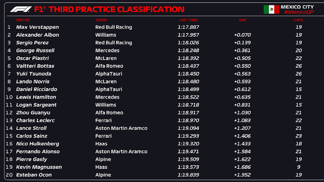Viewport: 324px width, 182px height.
Task: Click the Lap Time column header
Action: pyautogui.click(x=188, y=20)
